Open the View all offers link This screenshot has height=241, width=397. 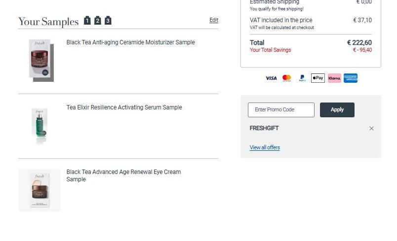click(x=265, y=147)
